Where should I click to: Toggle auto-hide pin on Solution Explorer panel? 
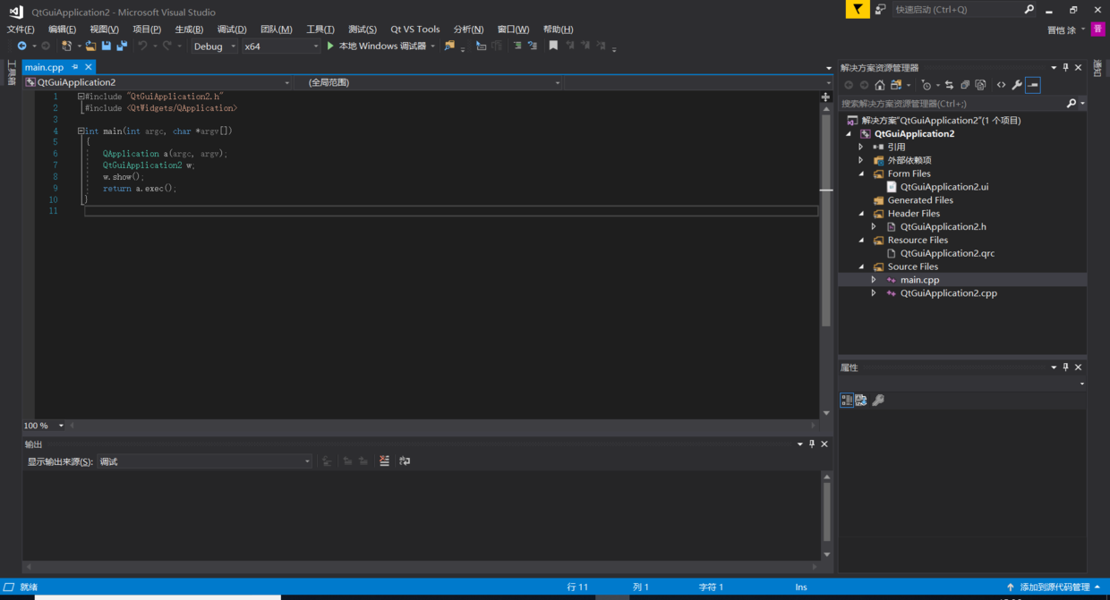click(x=1065, y=67)
